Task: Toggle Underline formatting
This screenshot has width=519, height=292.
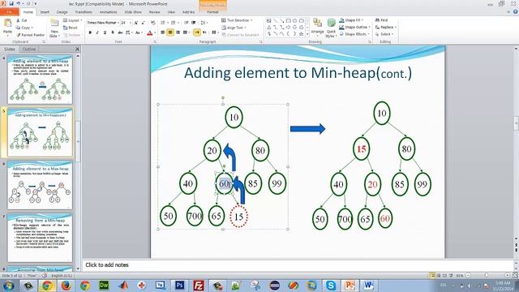Action: pyautogui.click(x=105, y=32)
